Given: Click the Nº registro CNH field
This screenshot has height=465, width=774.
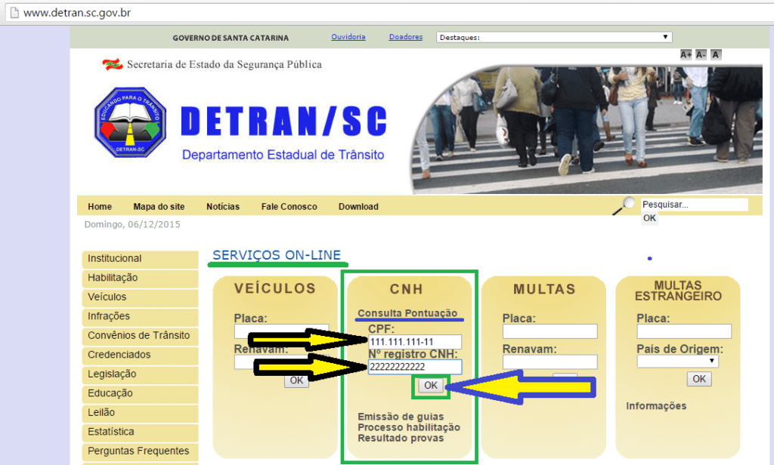Looking at the screenshot, I should tap(415, 367).
